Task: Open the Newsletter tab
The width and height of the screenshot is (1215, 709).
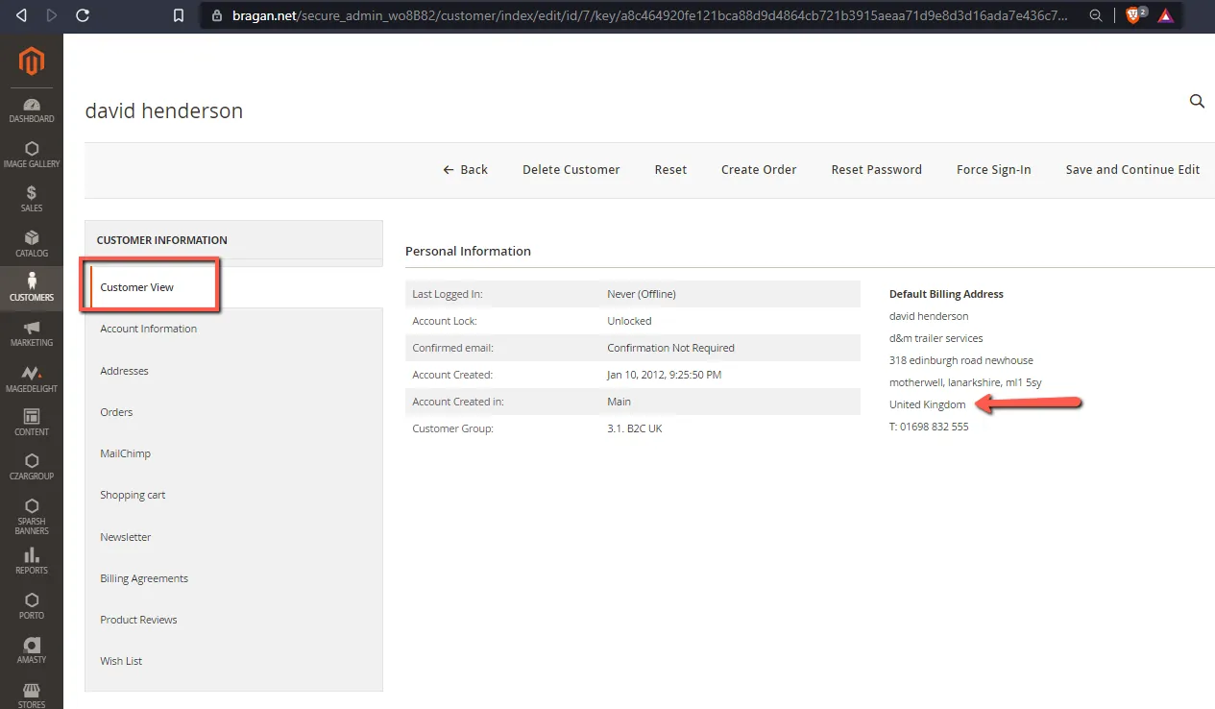Action: [x=126, y=537]
